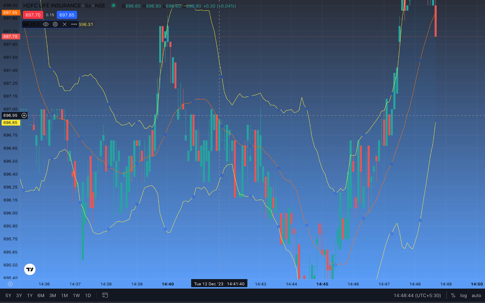Open BB indicator settings gear

click(x=55, y=24)
